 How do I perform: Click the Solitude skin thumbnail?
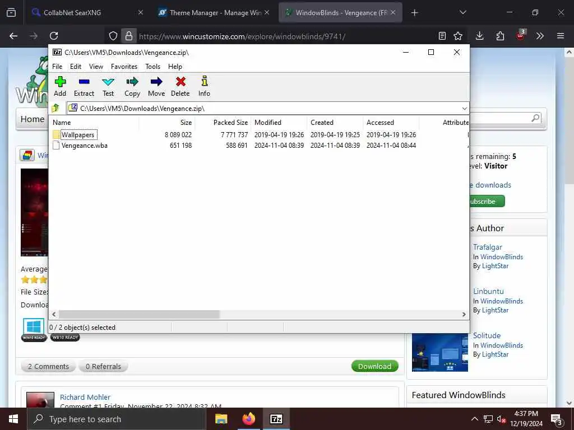(439, 353)
